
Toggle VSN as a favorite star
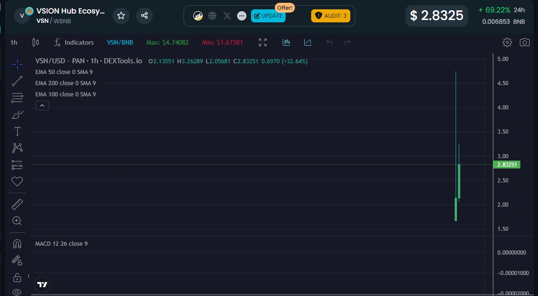[x=121, y=15]
